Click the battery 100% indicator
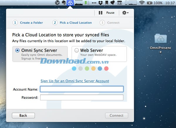The width and height of the screenshot is (176, 128). pyautogui.click(x=155, y=3)
